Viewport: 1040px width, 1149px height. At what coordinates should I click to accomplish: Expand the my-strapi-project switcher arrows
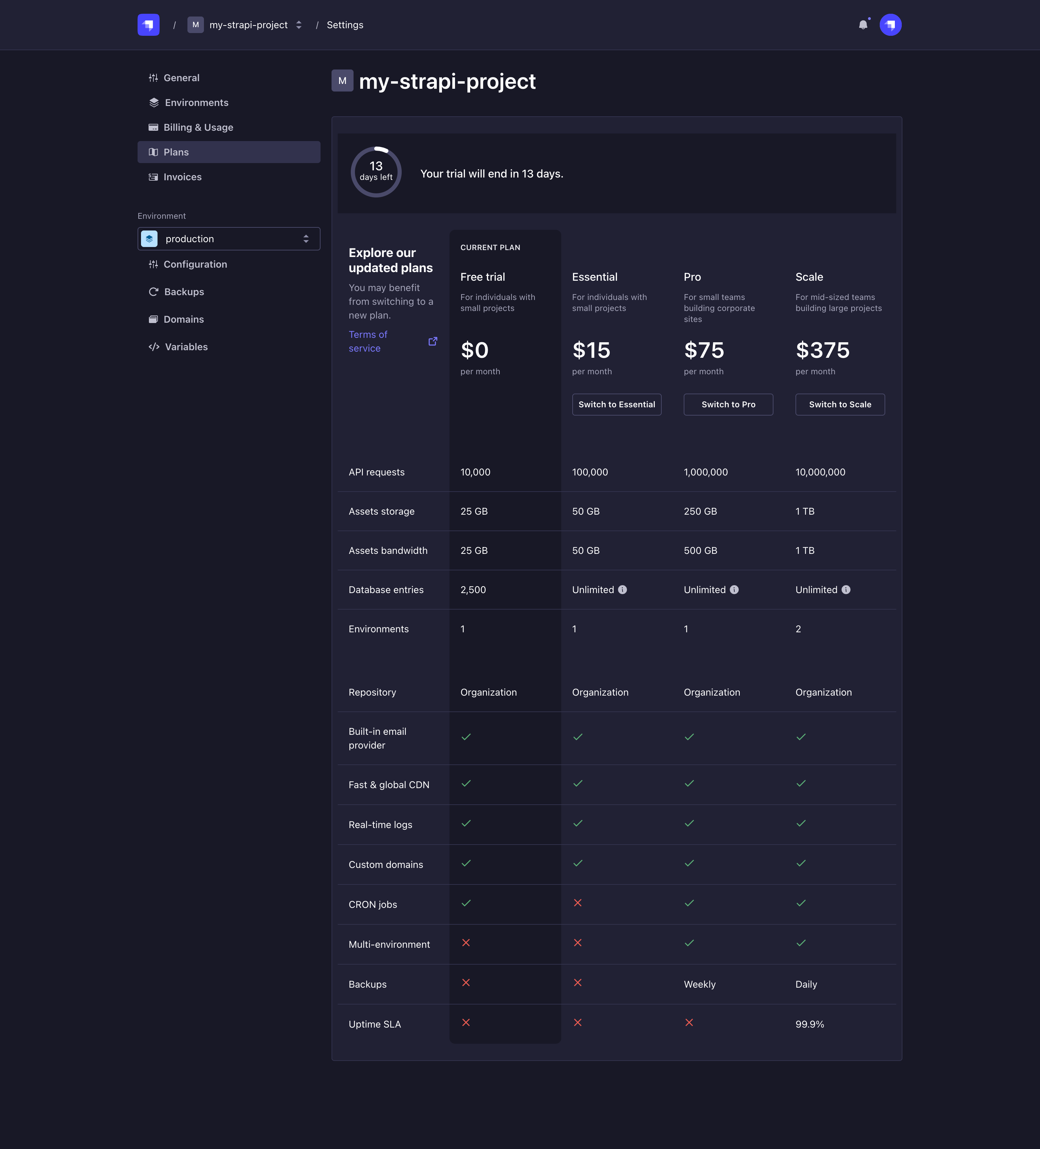pos(299,25)
